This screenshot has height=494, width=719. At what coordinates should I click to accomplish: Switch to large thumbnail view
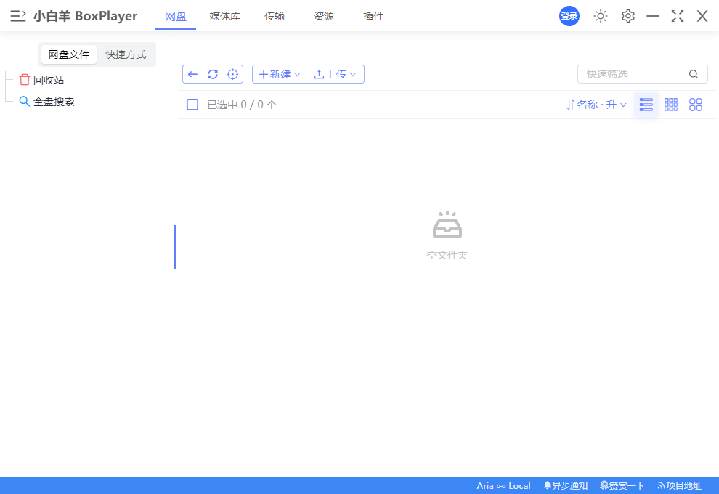(x=696, y=104)
